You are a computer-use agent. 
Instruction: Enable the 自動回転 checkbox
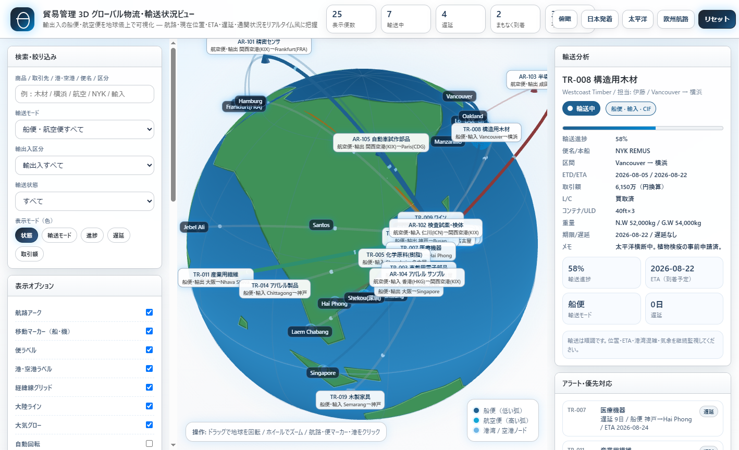pos(149,444)
